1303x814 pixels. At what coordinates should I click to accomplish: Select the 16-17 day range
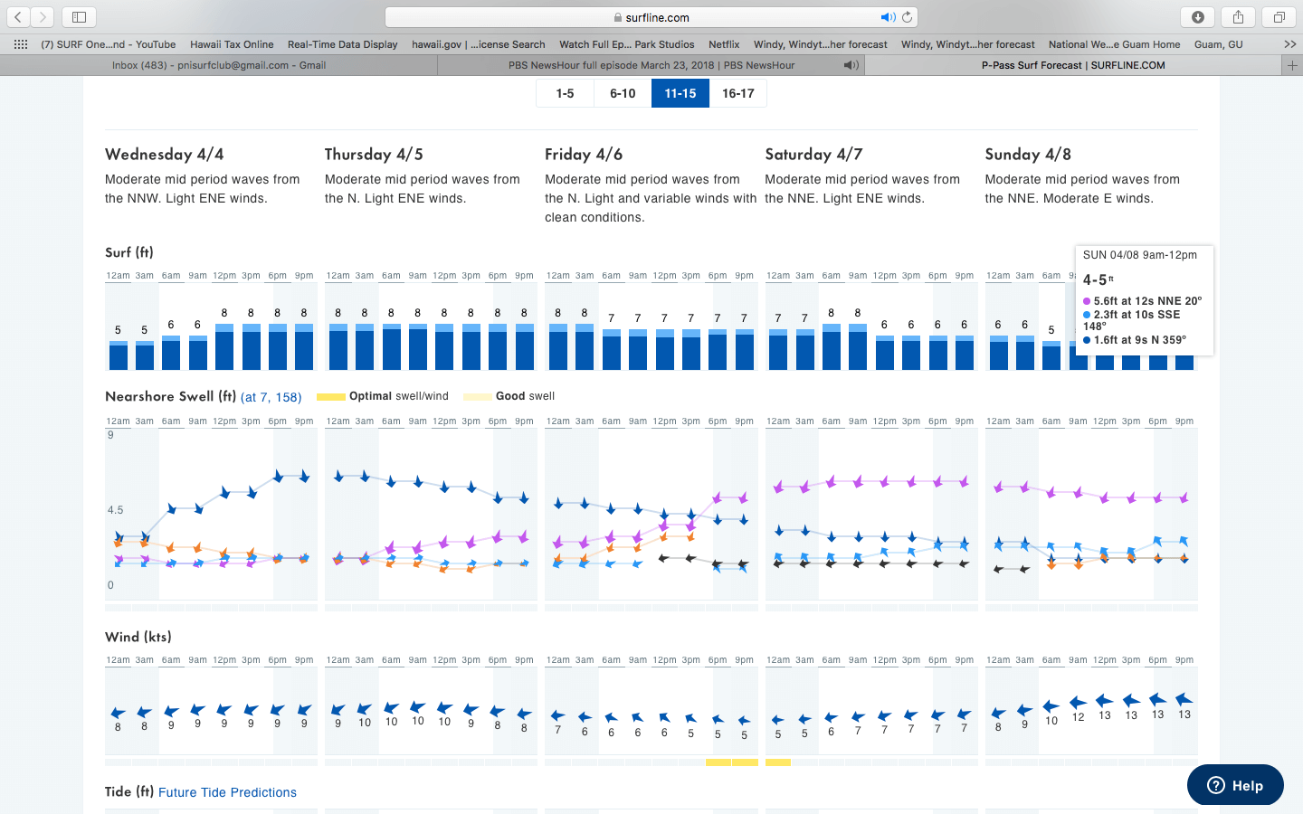click(x=738, y=93)
